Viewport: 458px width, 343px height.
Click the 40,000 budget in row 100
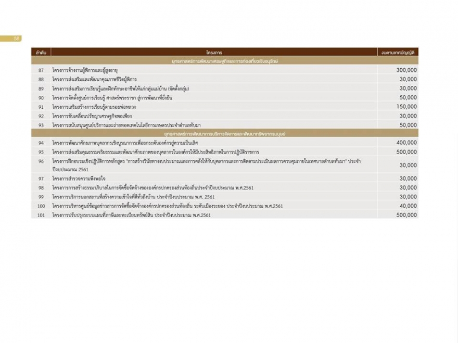click(408, 206)
